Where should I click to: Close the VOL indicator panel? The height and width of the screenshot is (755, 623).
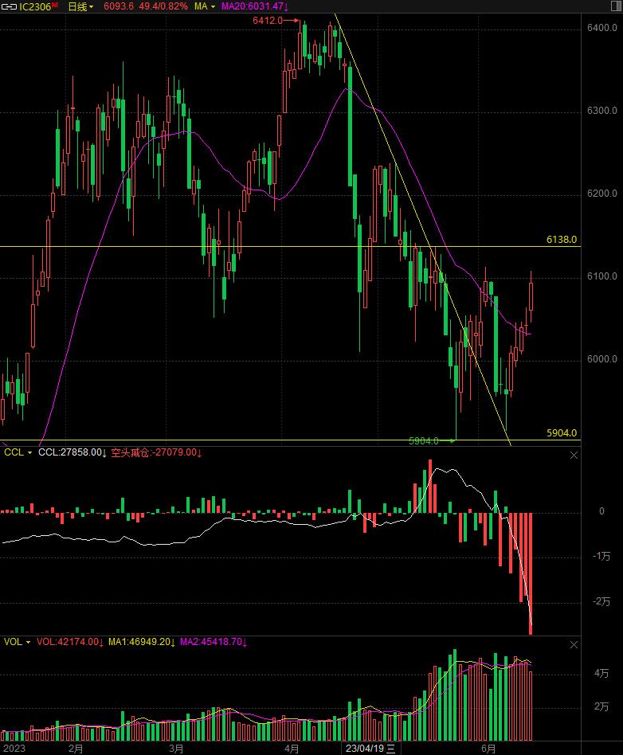pos(574,644)
